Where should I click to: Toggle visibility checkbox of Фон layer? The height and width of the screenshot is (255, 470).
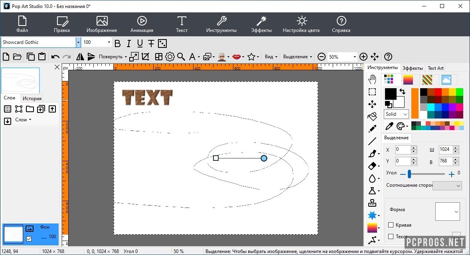[29, 239]
